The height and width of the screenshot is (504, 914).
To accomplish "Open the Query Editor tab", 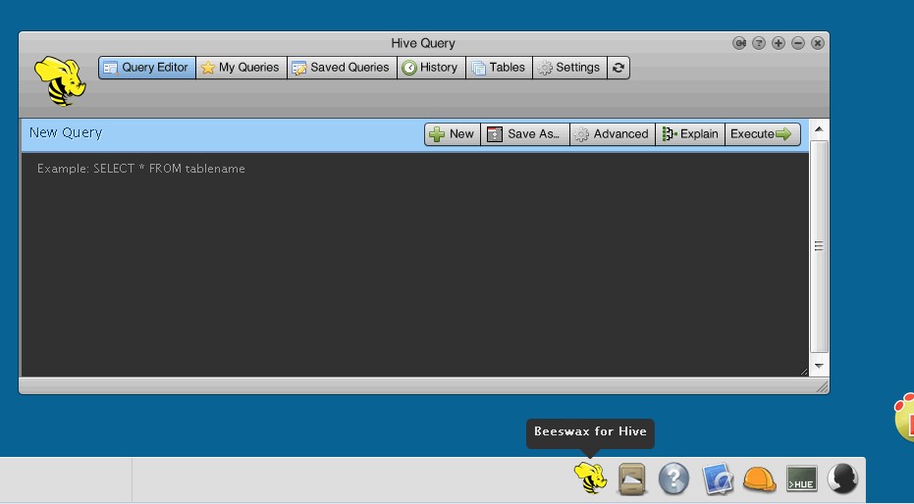I will [147, 68].
